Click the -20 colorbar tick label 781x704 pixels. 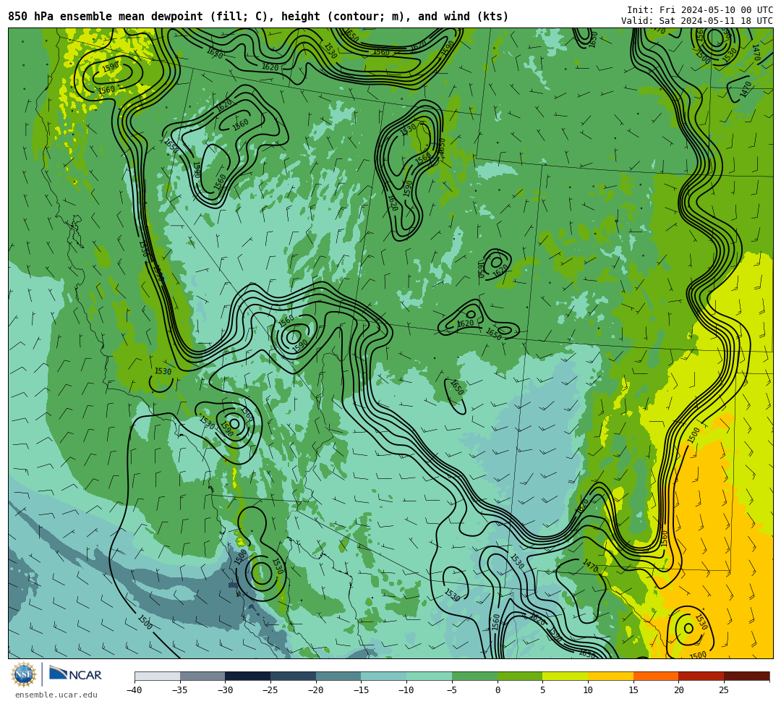[x=316, y=690]
